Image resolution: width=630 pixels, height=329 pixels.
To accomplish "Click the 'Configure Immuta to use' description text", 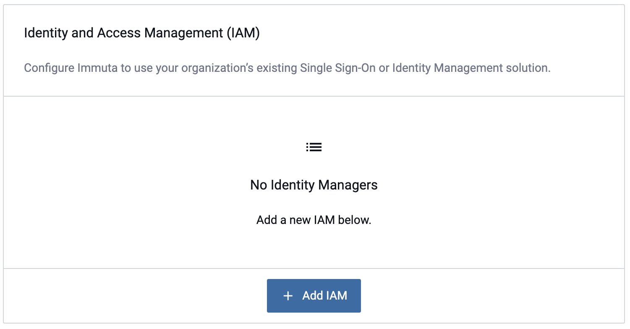I will tap(287, 68).
